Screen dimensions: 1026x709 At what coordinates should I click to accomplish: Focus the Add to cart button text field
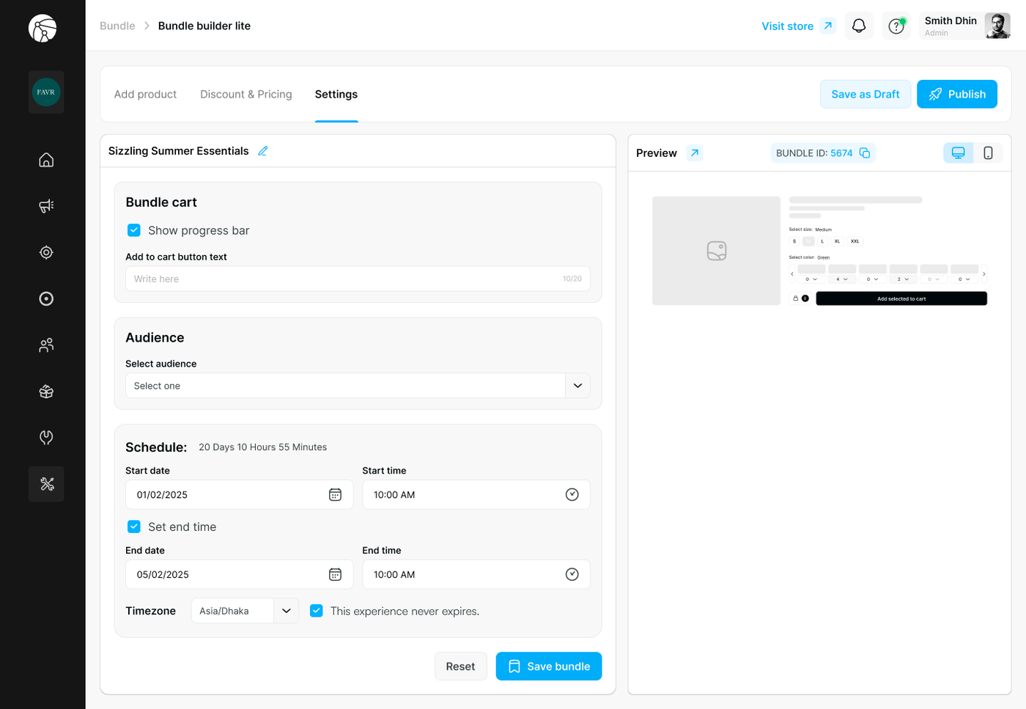(344, 279)
